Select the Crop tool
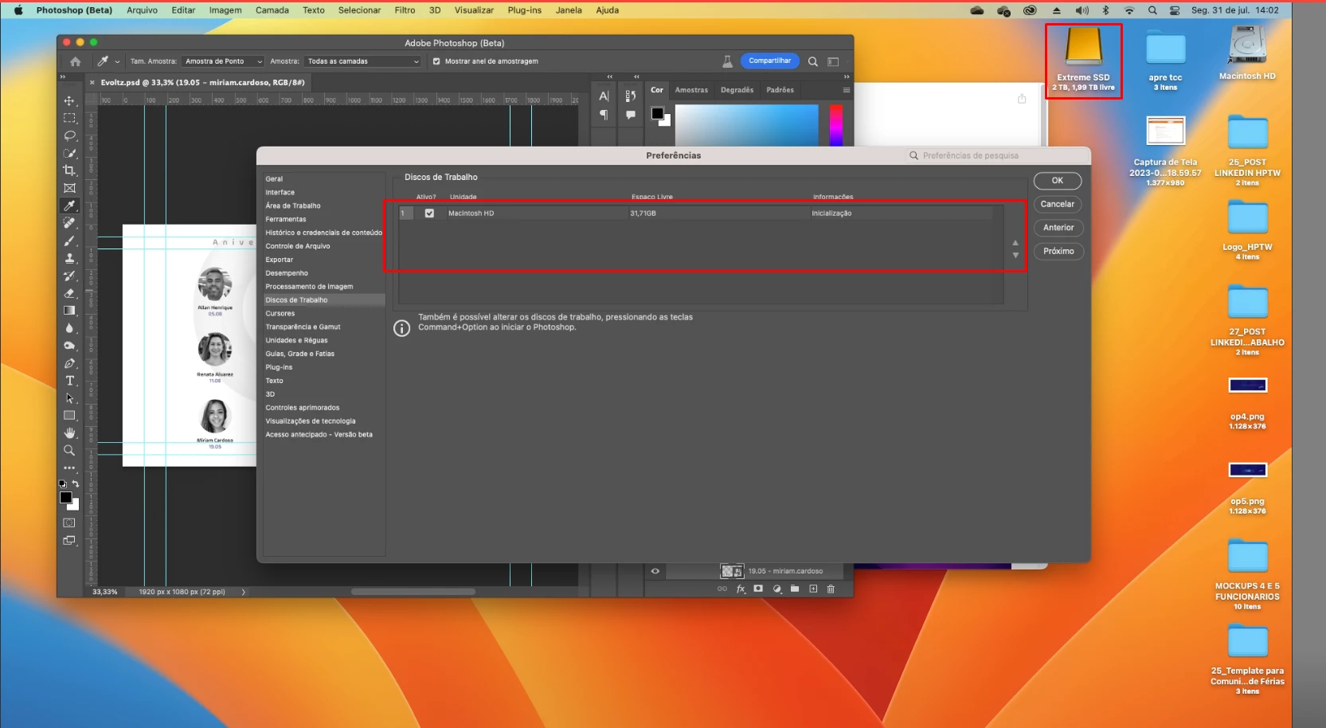 click(69, 170)
